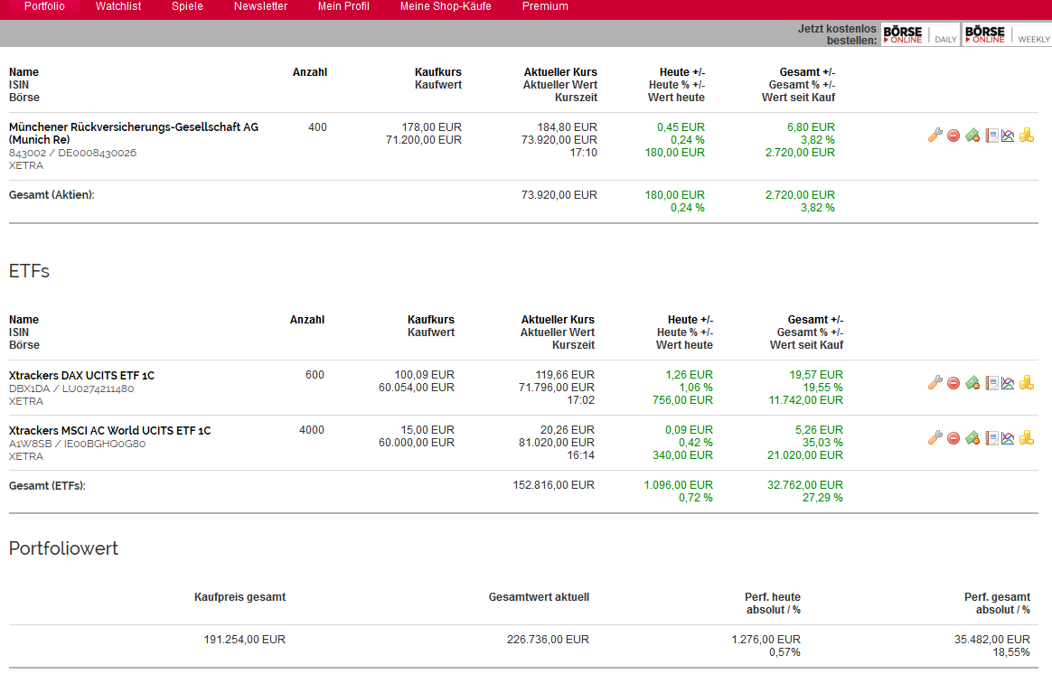Click the ISIN text DBX1DA / LU0274211480

pos(71,389)
